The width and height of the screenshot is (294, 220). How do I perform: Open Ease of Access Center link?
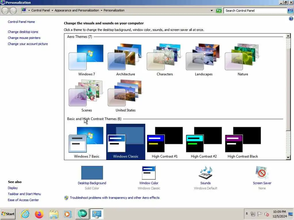coord(23,200)
